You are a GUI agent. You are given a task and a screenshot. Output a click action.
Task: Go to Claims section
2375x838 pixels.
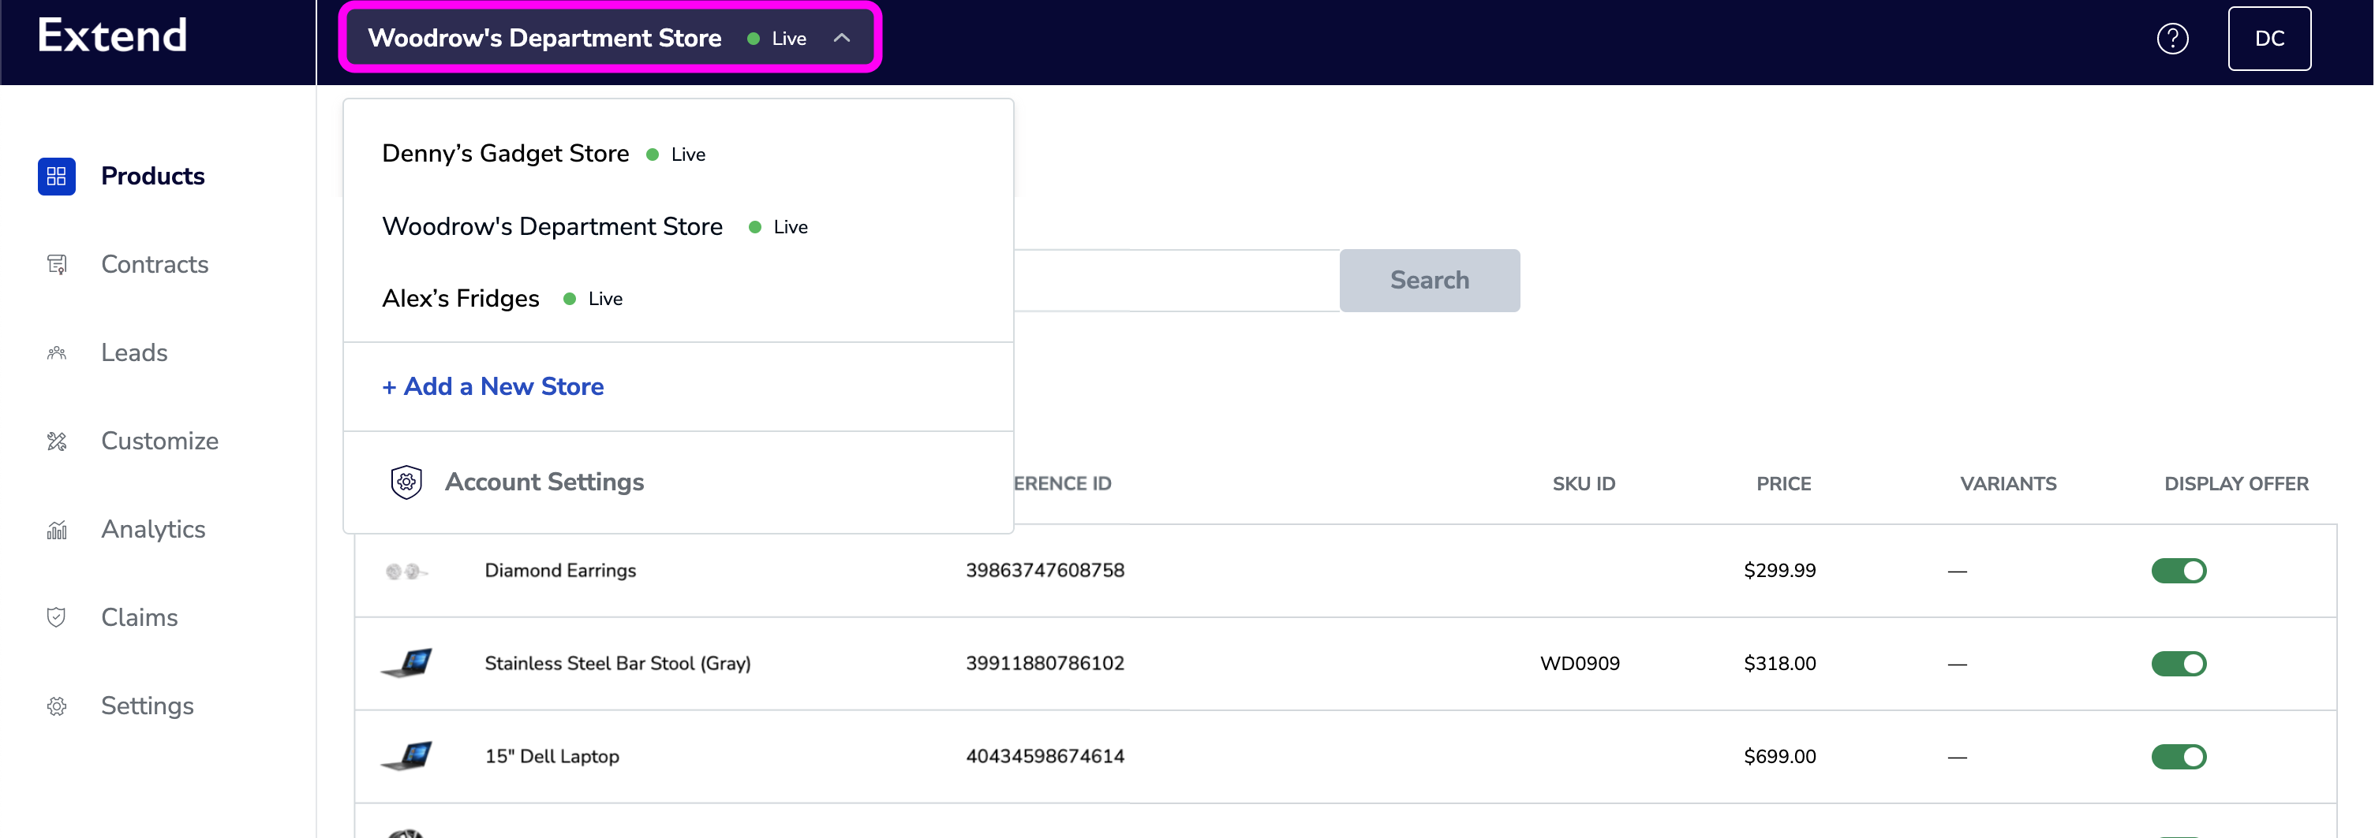(139, 617)
